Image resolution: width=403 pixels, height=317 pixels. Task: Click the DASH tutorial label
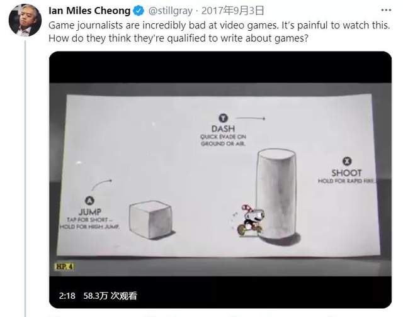point(223,128)
